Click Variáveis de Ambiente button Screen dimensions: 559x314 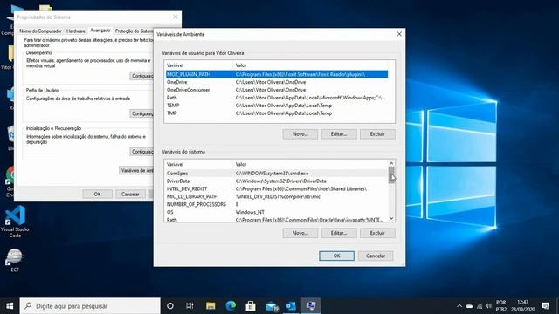tap(136, 171)
